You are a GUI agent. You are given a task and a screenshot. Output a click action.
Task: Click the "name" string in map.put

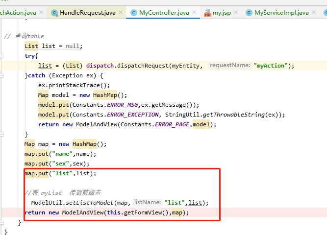(x=62, y=154)
